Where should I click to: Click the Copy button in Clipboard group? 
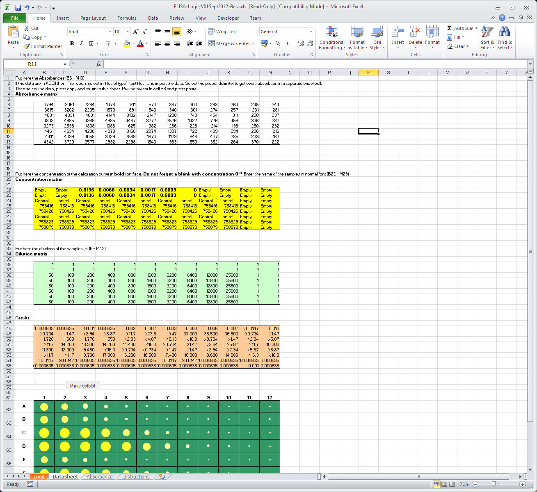34,37
